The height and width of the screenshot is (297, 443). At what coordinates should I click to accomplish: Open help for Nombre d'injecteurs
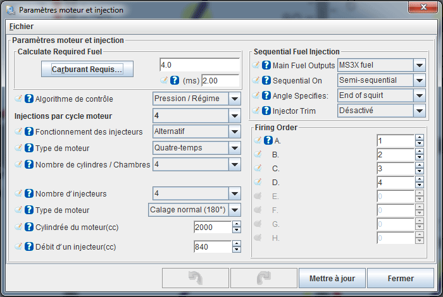[28, 193]
